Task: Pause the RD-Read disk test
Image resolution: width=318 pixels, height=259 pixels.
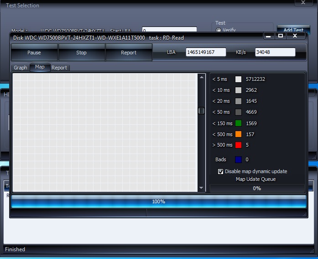Action: pos(34,53)
